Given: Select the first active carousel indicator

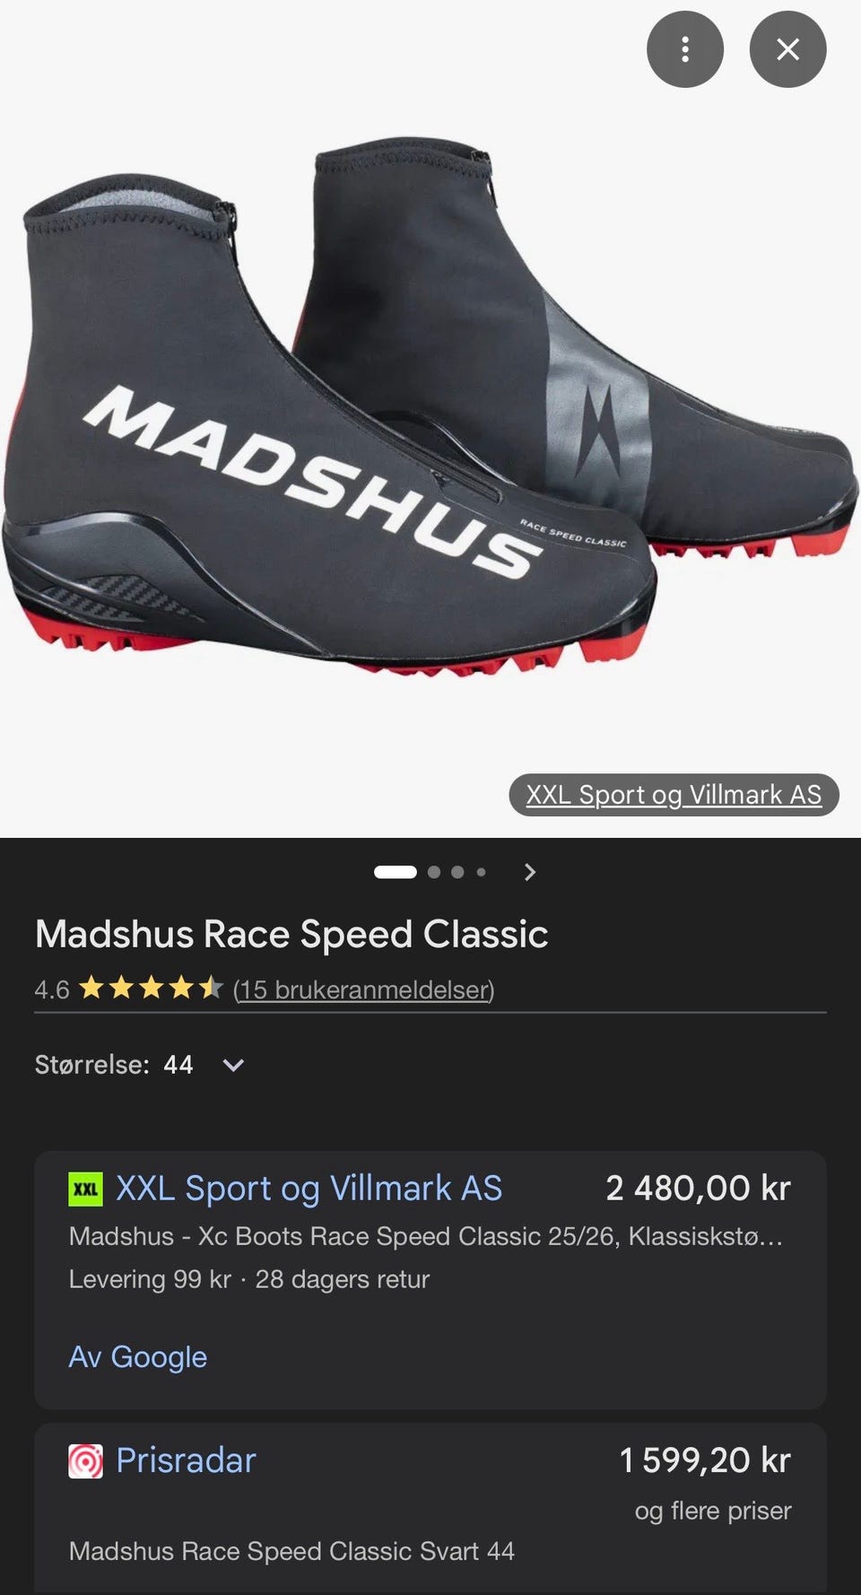Looking at the screenshot, I should click(396, 872).
